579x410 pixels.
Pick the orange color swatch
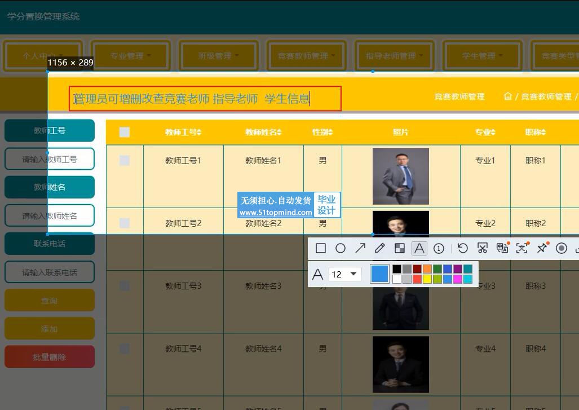pos(427,268)
